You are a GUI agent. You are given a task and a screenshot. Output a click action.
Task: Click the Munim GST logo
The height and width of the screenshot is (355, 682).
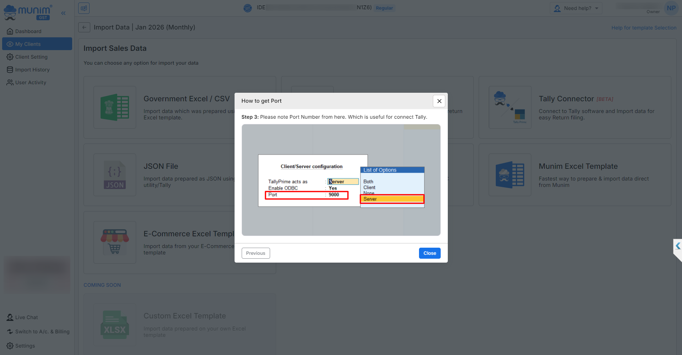point(28,12)
